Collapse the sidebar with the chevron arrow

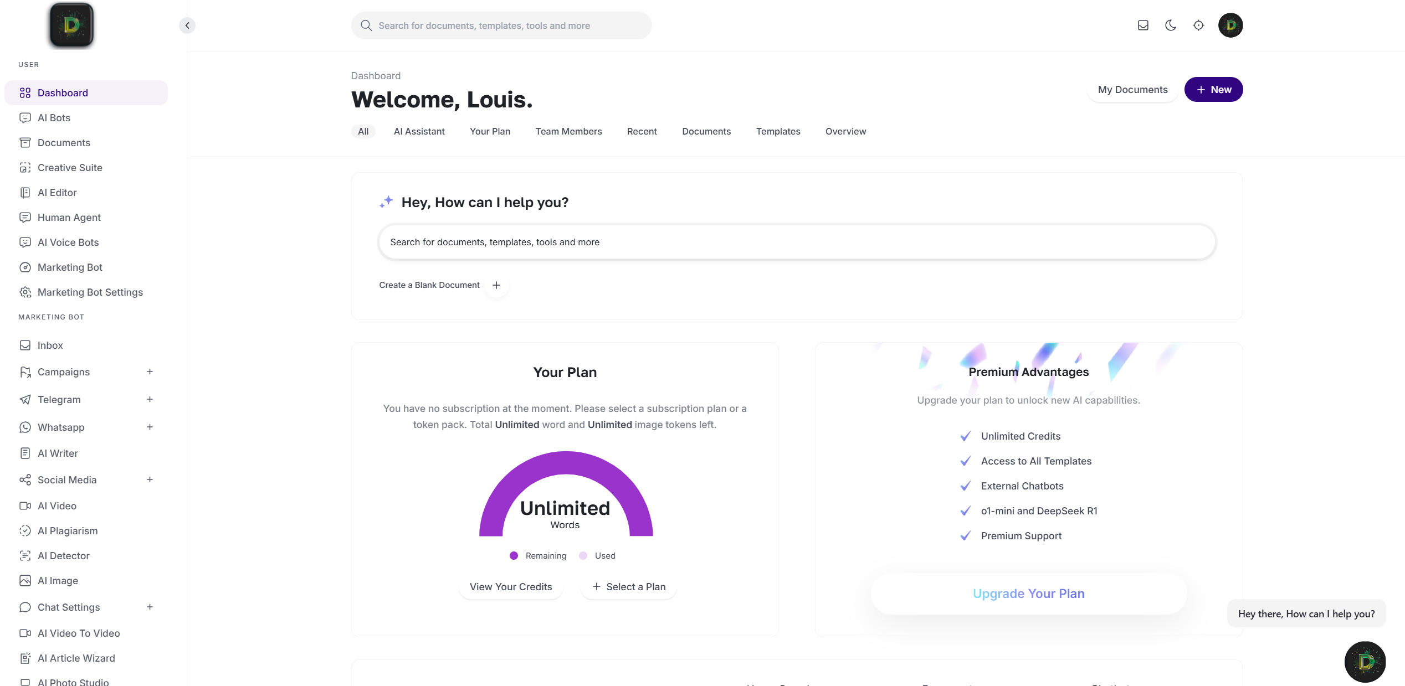click(187, 25)
